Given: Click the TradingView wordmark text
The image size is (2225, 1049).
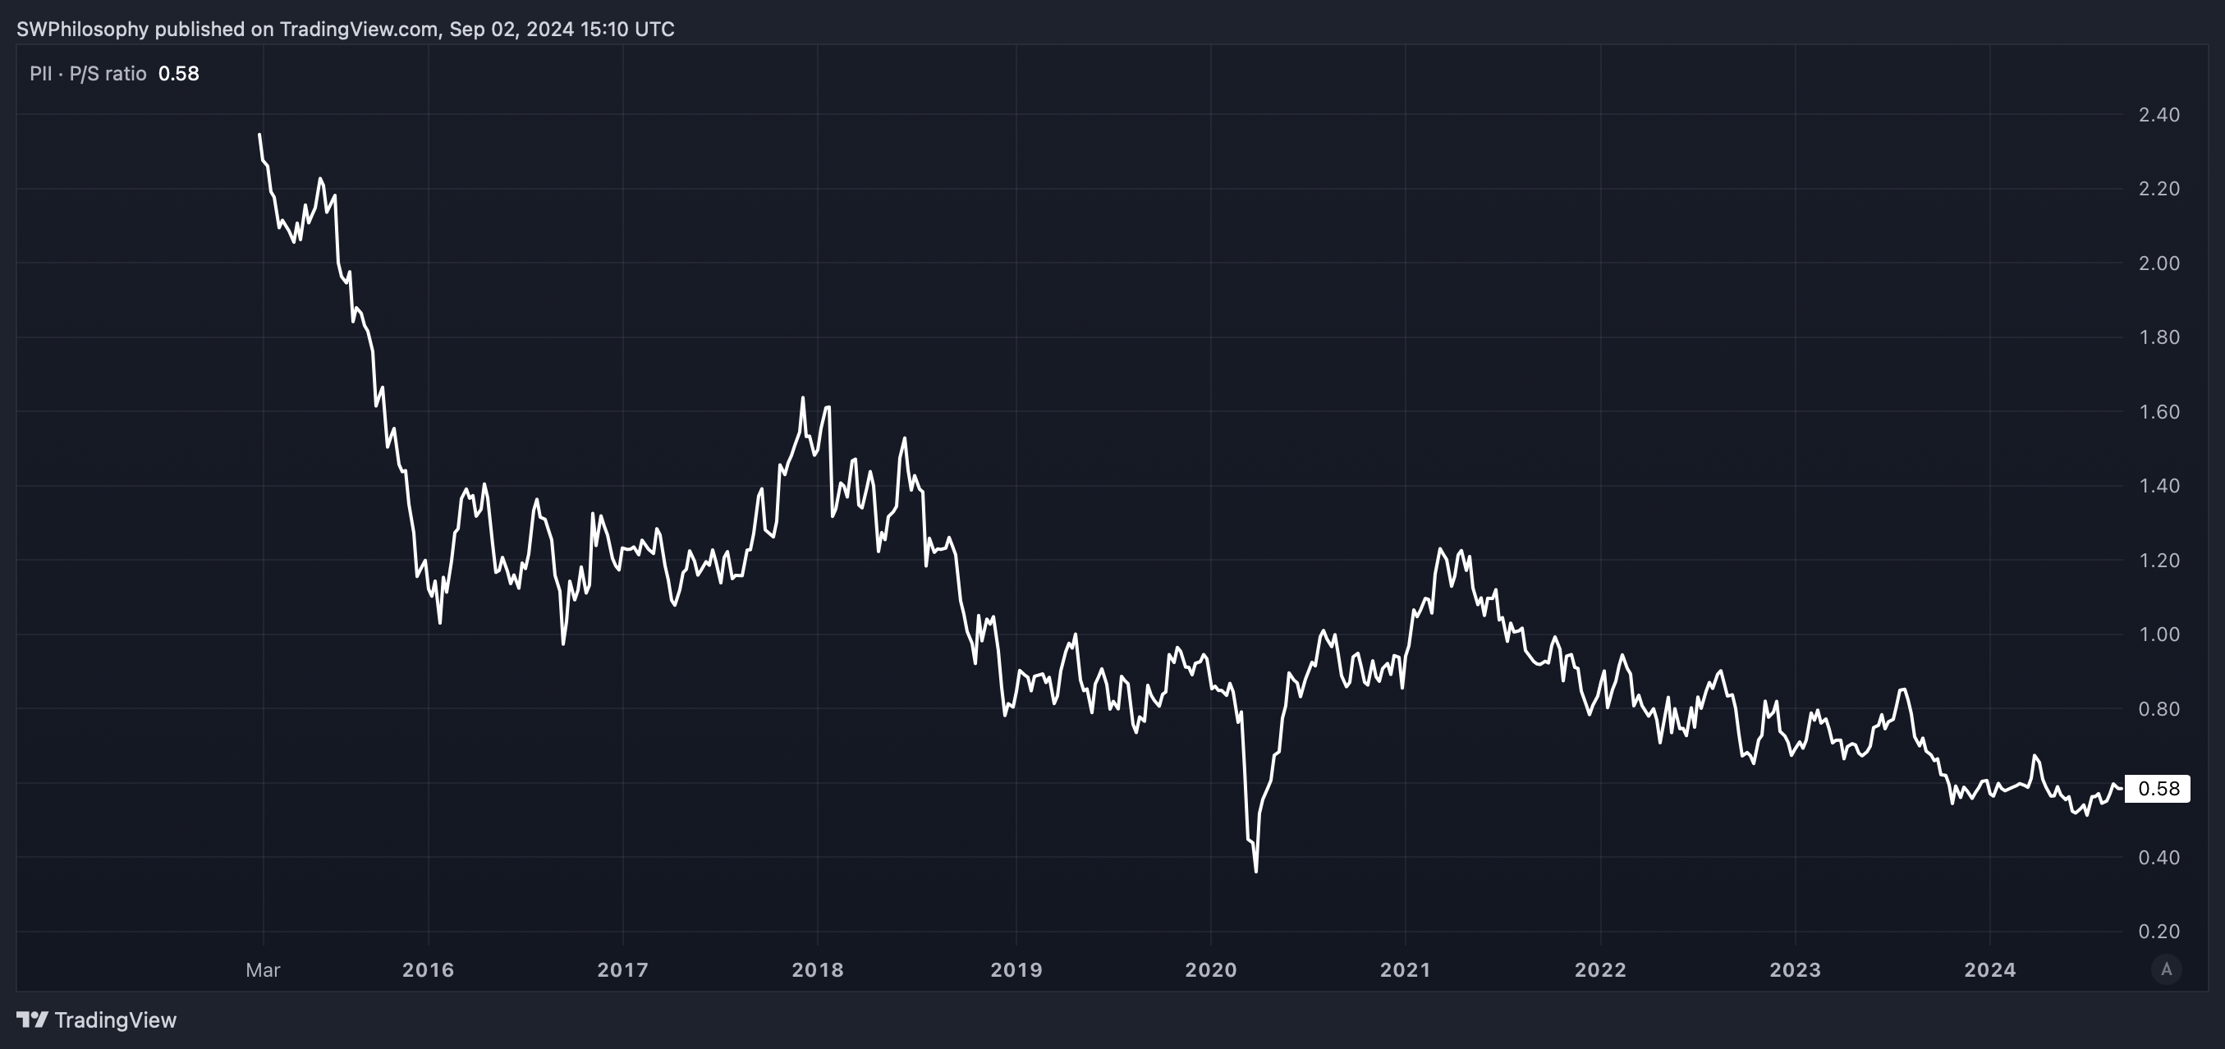Looking at the screenshot, I should [x=115, y=1019].
